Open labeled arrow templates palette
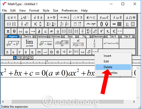Screen dimensions: 141x109 coord(91,24)
